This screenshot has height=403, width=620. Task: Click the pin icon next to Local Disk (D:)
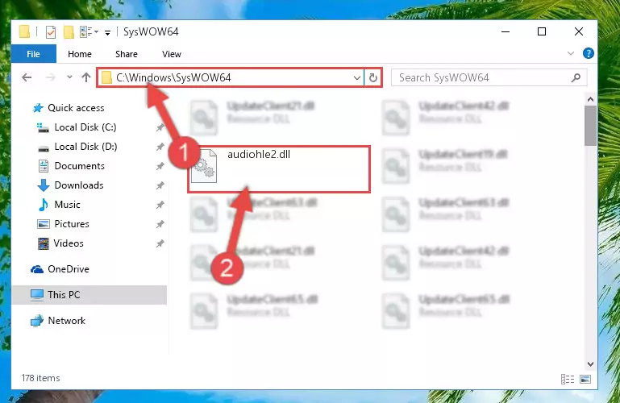(x=160, y=147)
